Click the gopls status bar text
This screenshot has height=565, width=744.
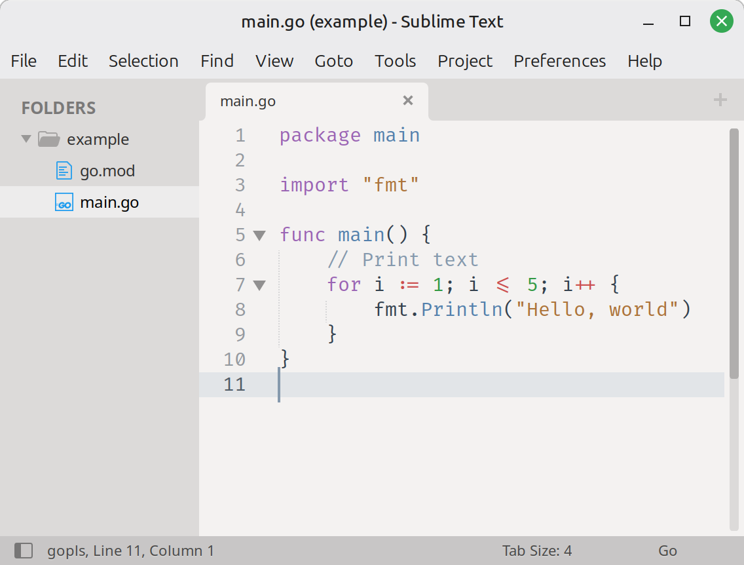(130, 551)
